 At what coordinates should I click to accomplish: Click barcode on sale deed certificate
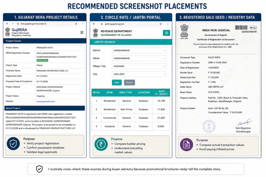click(x=241, y=27)
